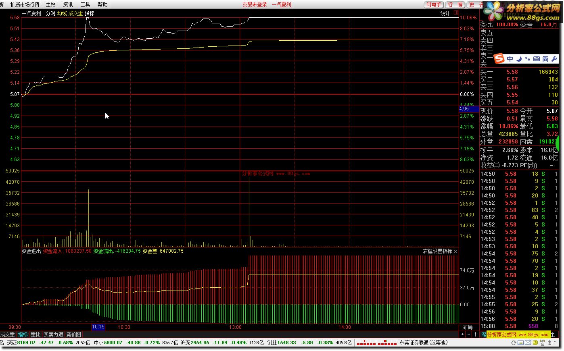Toggle the 成交量 label in chart header
Image resolution: width=564 pixels, height=351 pixels.
[75, 13]
